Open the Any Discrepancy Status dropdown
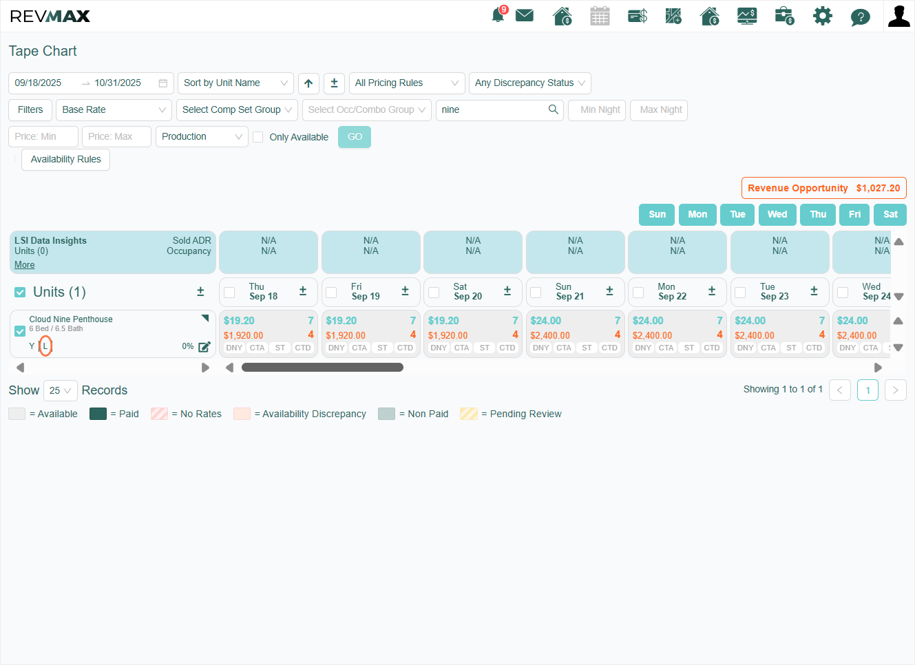This screenshot has width=915, height=665. (x=530, y=83)
